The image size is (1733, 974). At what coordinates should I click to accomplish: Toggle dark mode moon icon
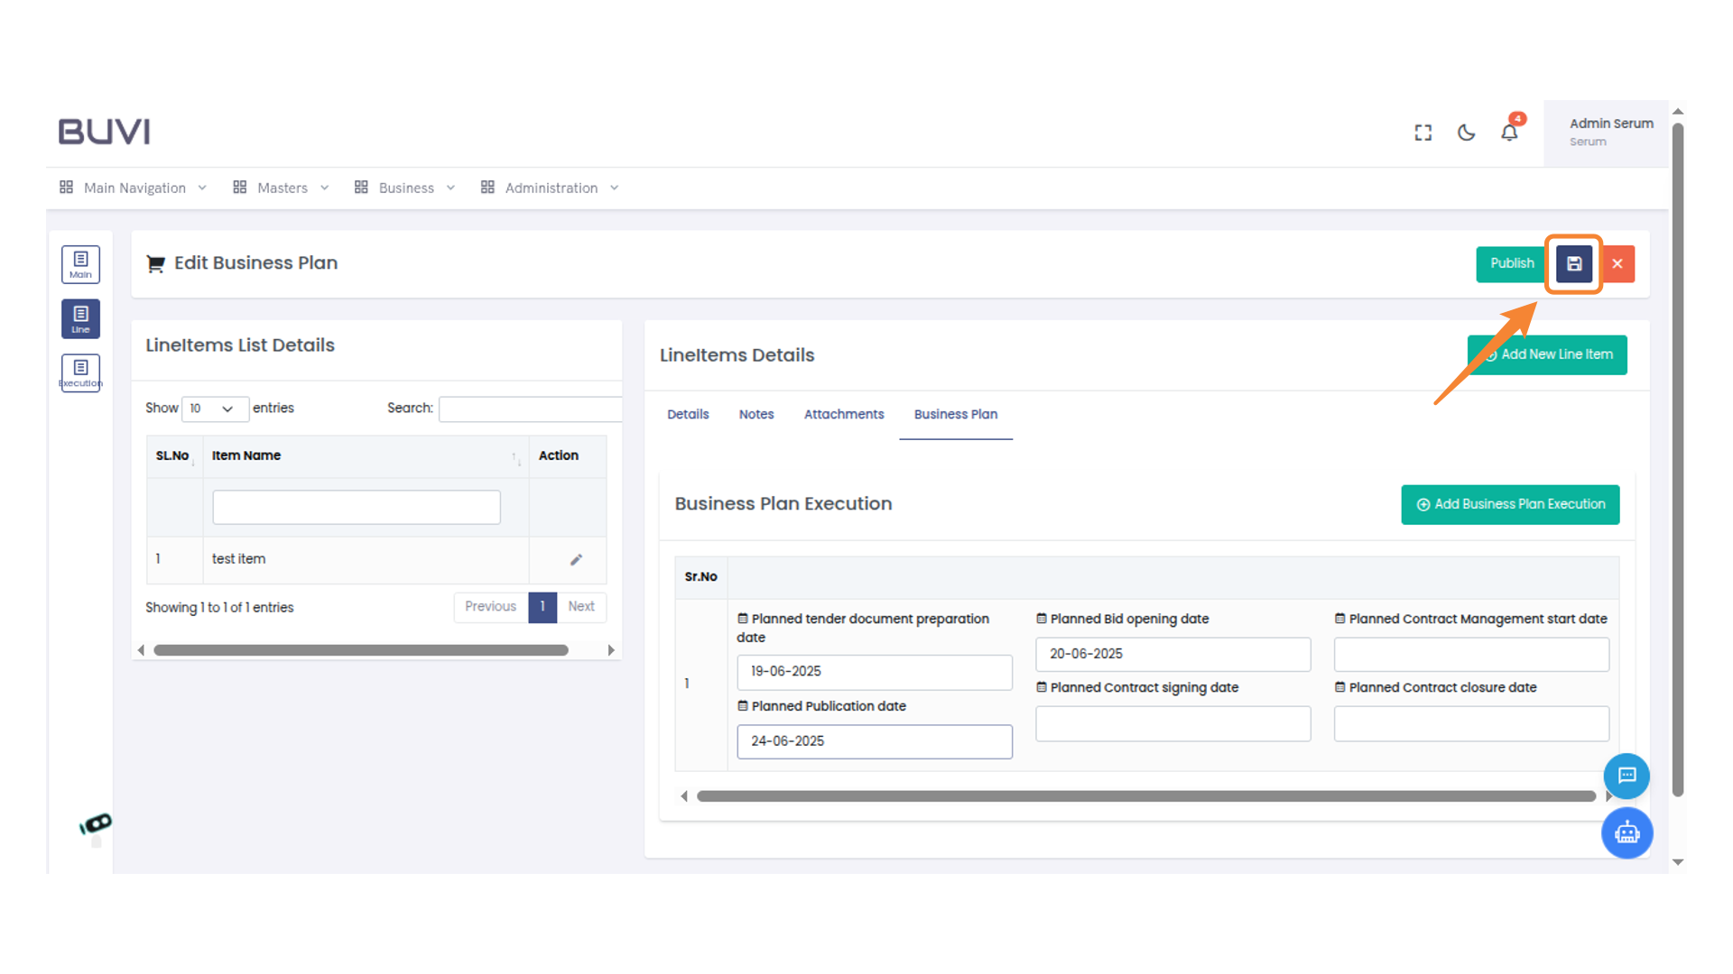pyautogui.click(x=1466, y=133)
